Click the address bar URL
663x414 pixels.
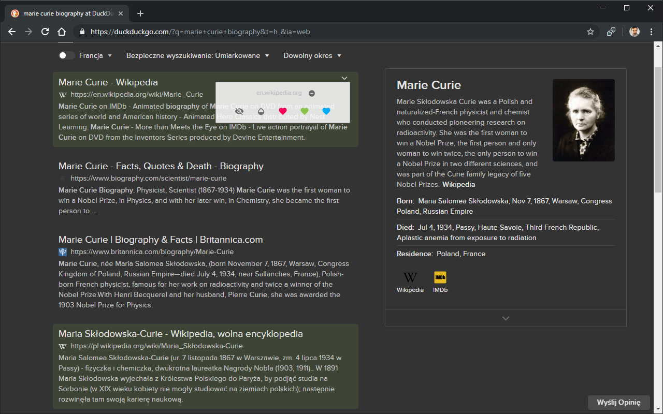(200, 32)
